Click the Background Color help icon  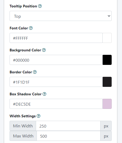[x=44, y=50]
